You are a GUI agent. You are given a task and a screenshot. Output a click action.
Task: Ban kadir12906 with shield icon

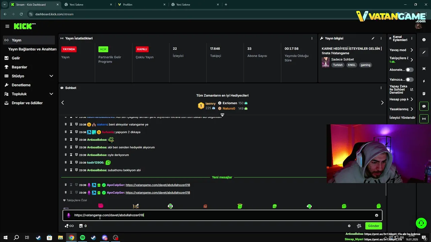(76, 162)
